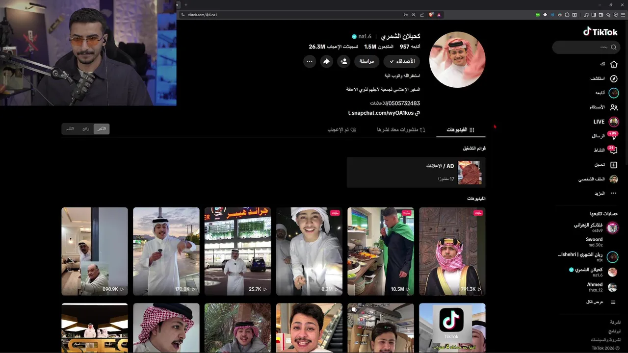The width and height of the screenshot is (628, 353).
Task: Open the browser extensions puzzle icon
Action: click(567, 15)
